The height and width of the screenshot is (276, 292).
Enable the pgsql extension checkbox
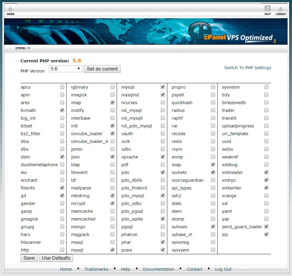(x=163, y=226)
